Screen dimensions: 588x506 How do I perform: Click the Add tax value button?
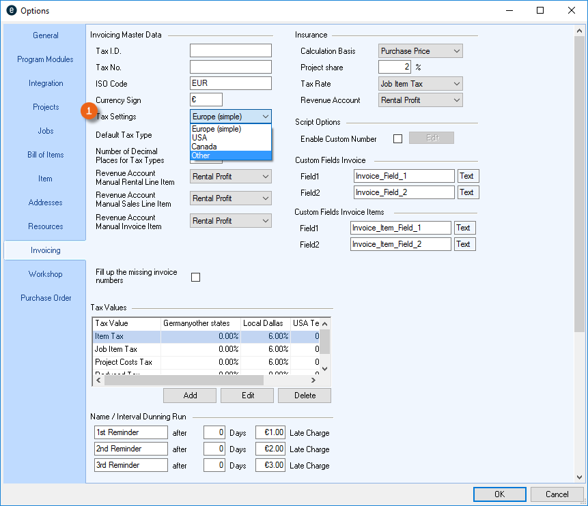pos(190,396)
